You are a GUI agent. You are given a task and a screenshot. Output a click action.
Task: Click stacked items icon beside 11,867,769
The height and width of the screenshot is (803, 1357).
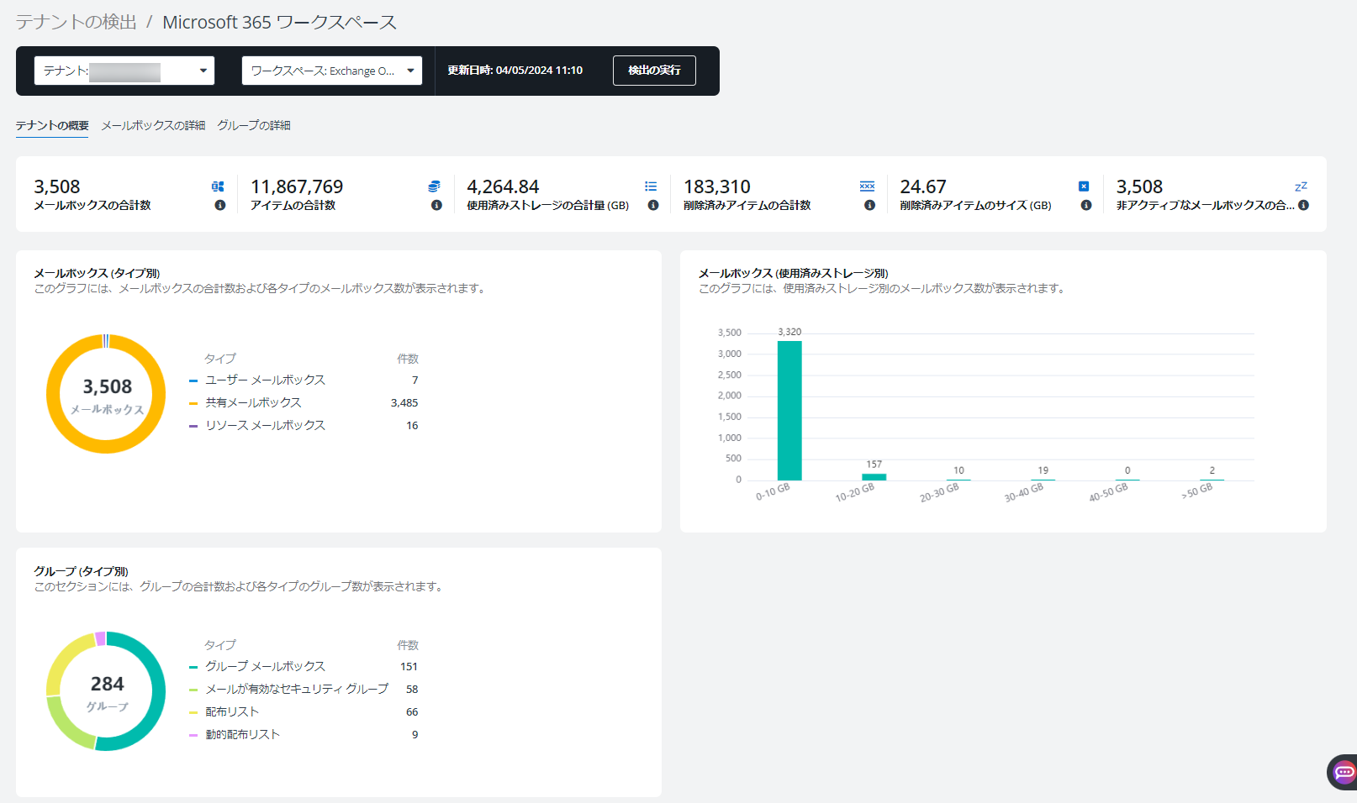point(434,186)
